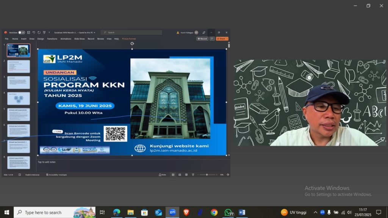This screenshot has width=388, height=218.
Task: Toggle the AutoSave switch
Action: pos(21,33)
